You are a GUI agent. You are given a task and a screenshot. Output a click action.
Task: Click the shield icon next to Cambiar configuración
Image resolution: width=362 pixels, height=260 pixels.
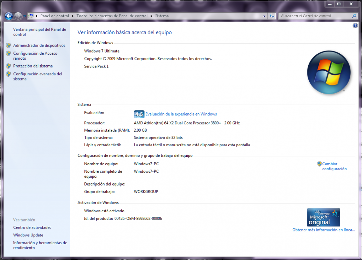click(319, 164)
